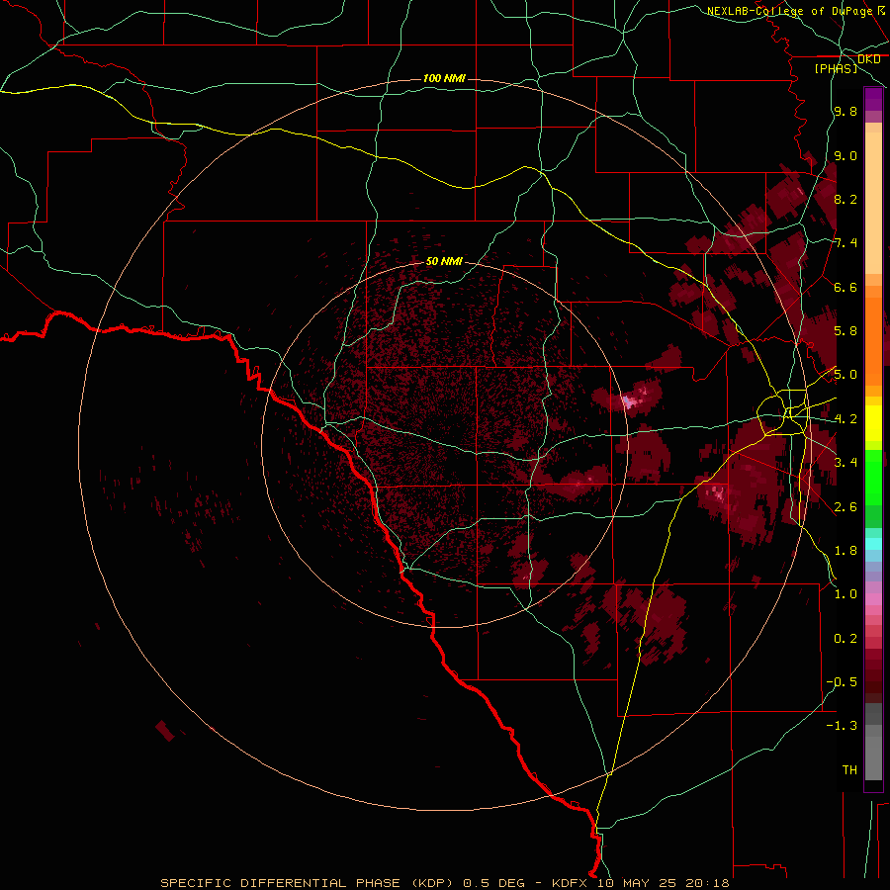Click the TH label at the legend bottom
The height and width of the screenshot is (890, 890).
click(x=849, y=770)
